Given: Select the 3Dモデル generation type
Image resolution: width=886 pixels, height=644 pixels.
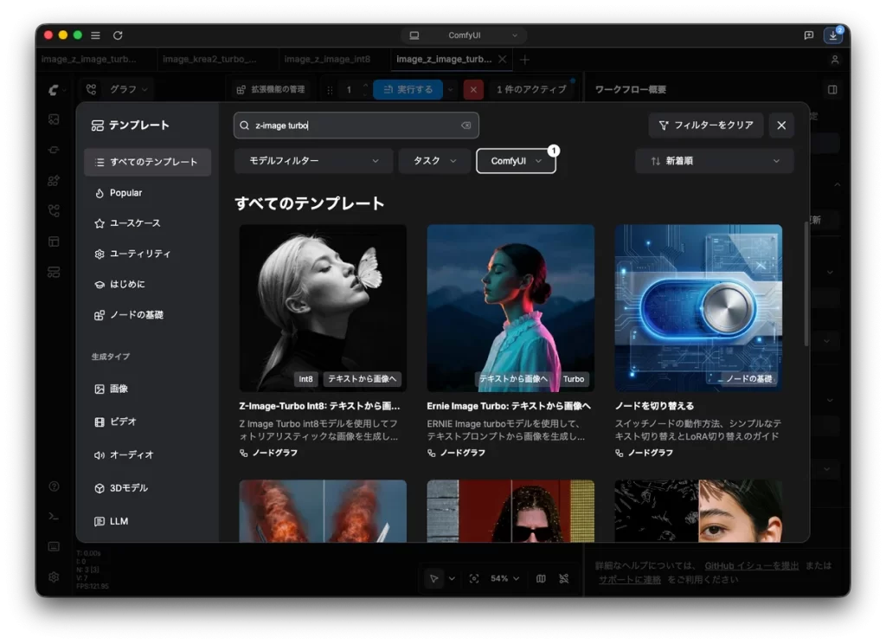Looking at the screenshot, I should [147, 488].
